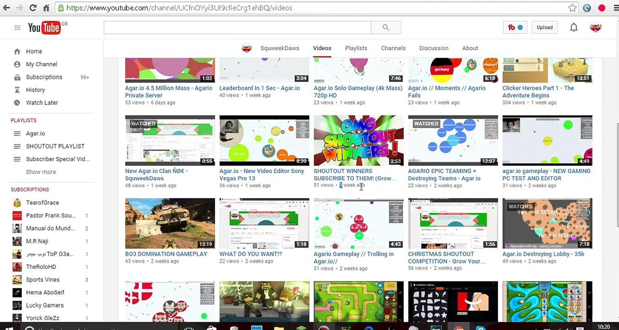This screenshot has height=330, width=619.
Task: Click the SqueekDaws channel avatar icon
Action: click(247, 48)
